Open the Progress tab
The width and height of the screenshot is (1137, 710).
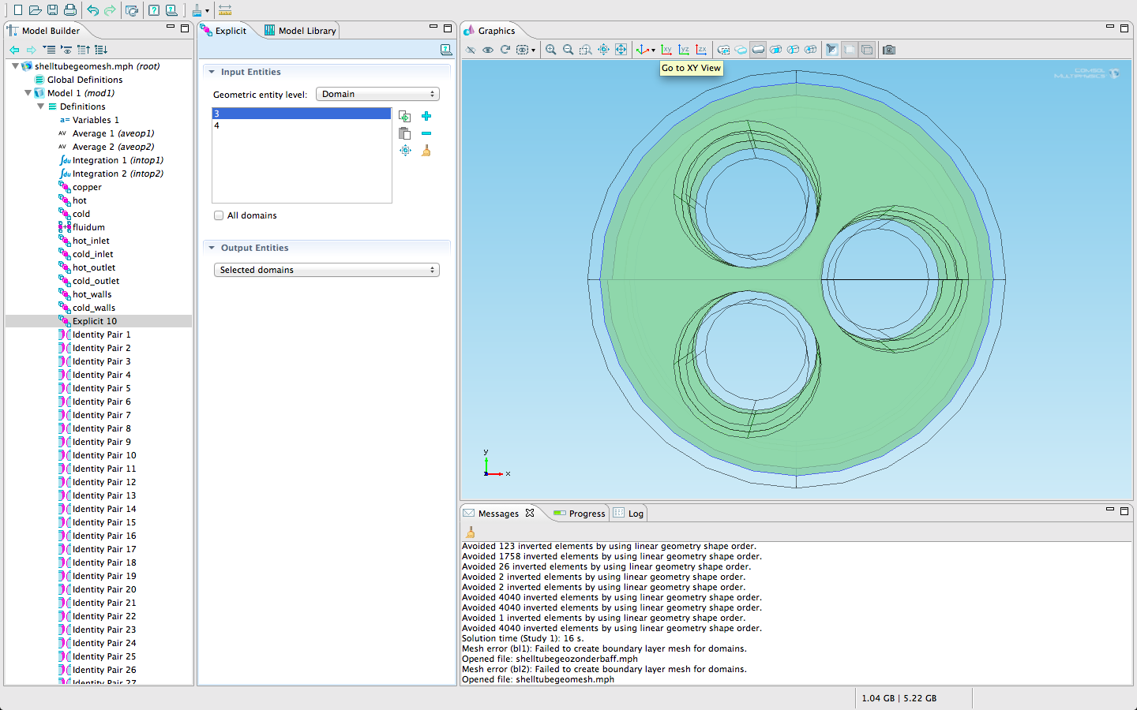click(587, 514)
